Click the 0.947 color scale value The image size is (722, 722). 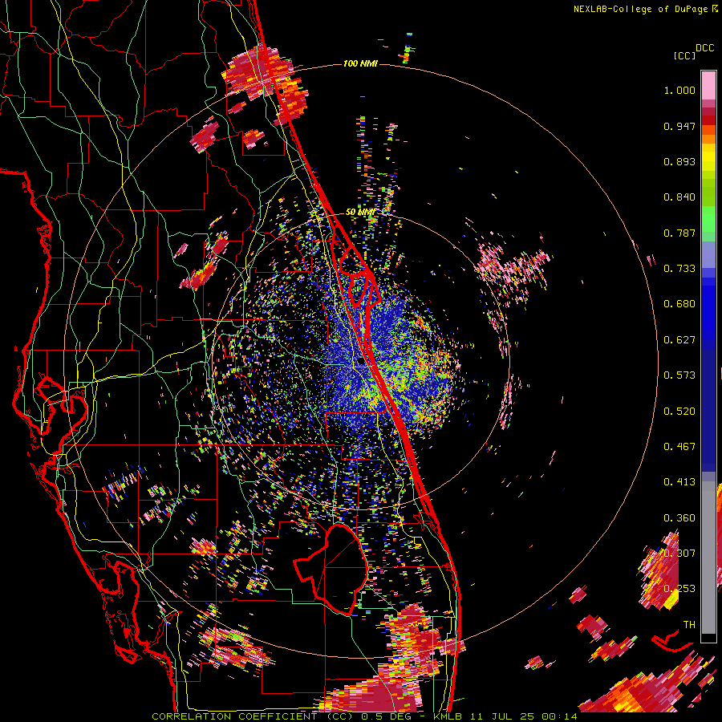[679, 126]
